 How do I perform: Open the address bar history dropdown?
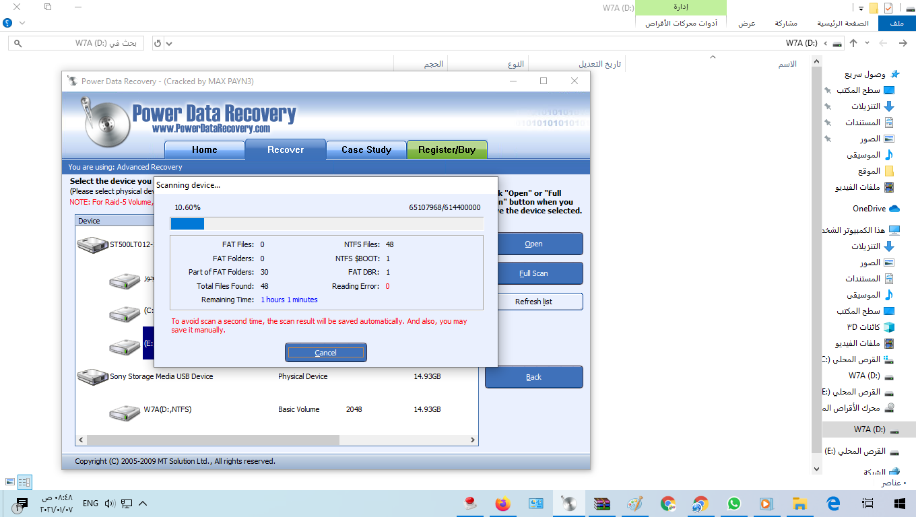click(x=169, y=43)
